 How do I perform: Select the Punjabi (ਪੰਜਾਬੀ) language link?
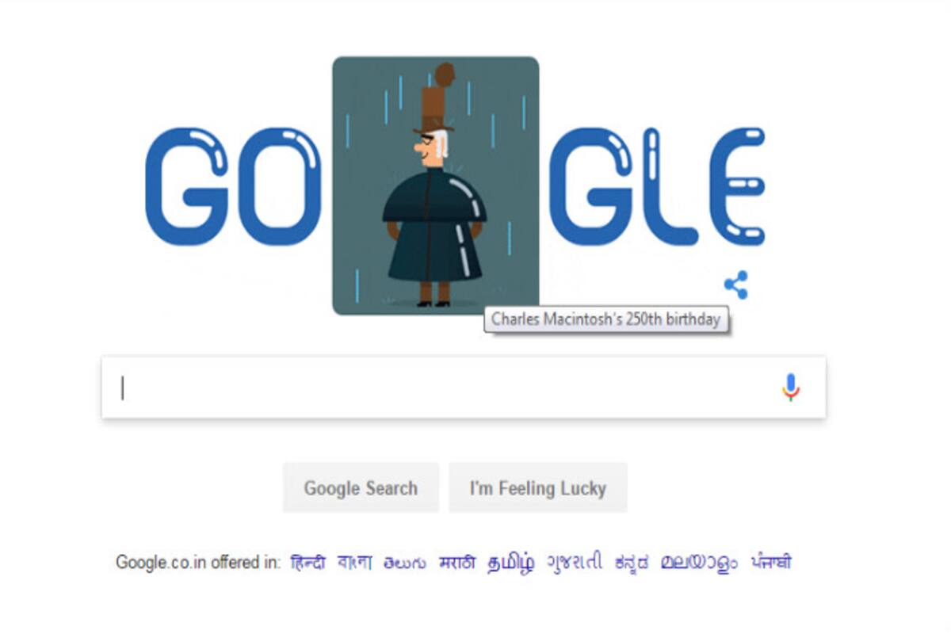(770, 563)
